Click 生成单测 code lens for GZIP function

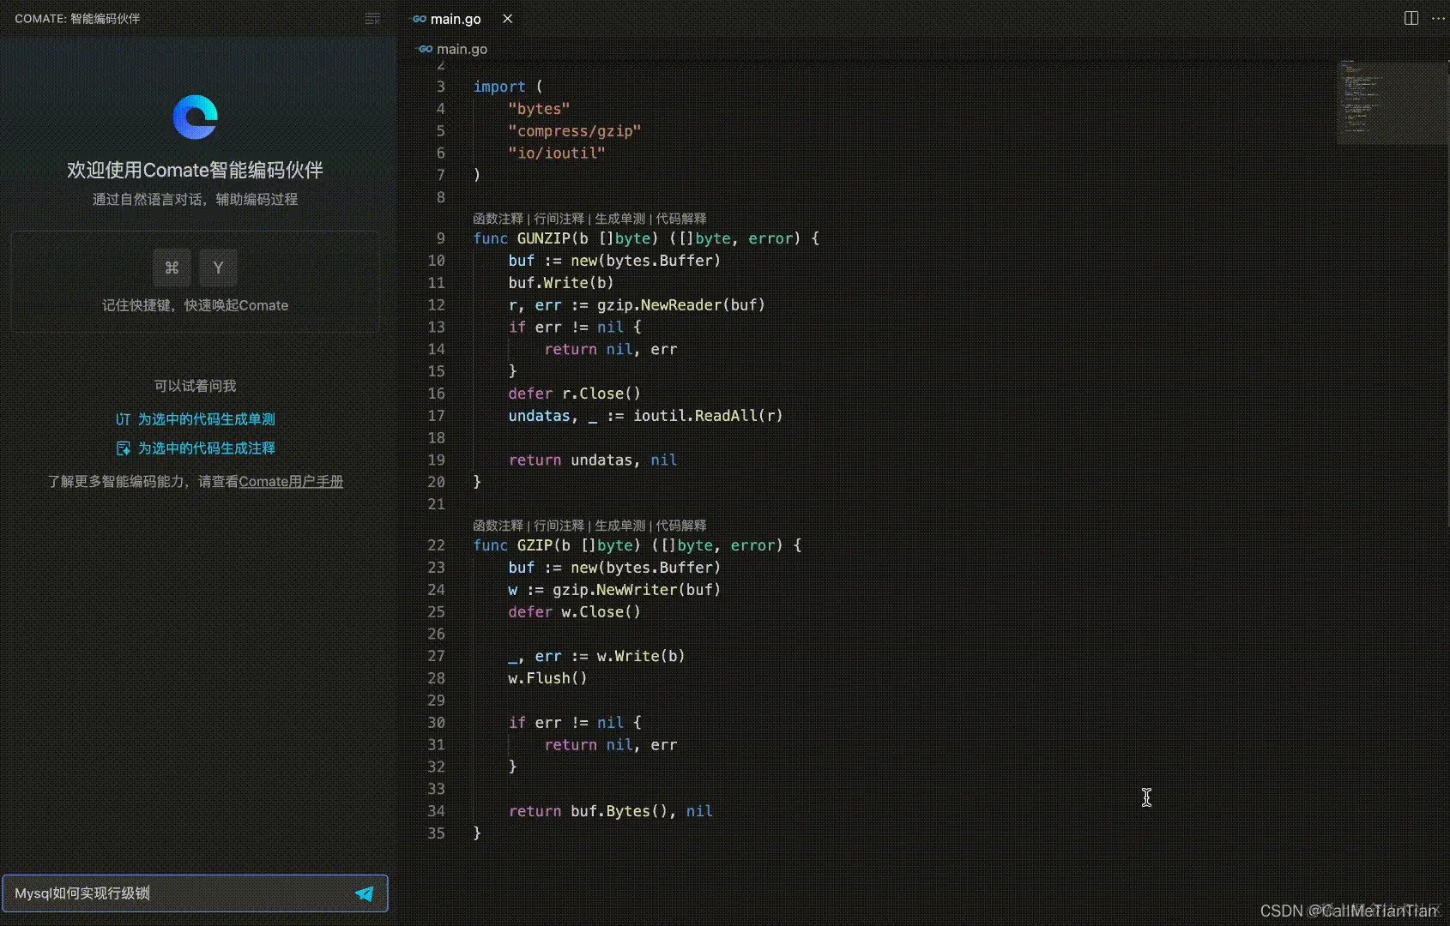619,526
